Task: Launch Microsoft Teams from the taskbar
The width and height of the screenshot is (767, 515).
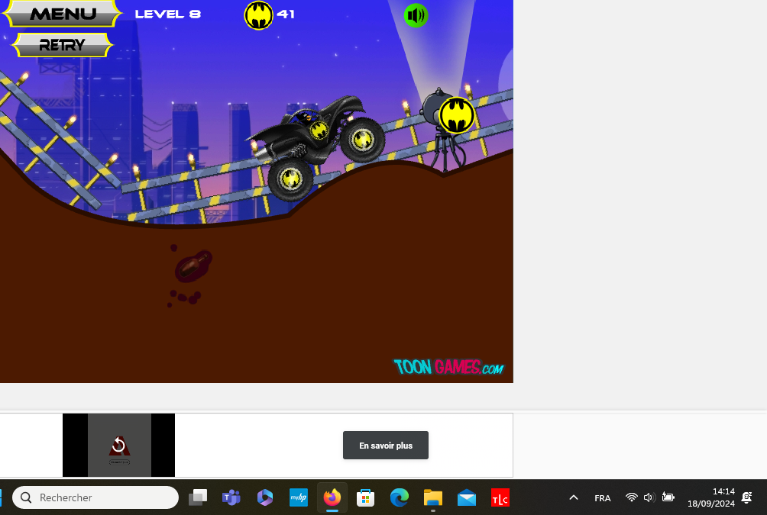Action: pyautogui.click(x=231, y=497)
